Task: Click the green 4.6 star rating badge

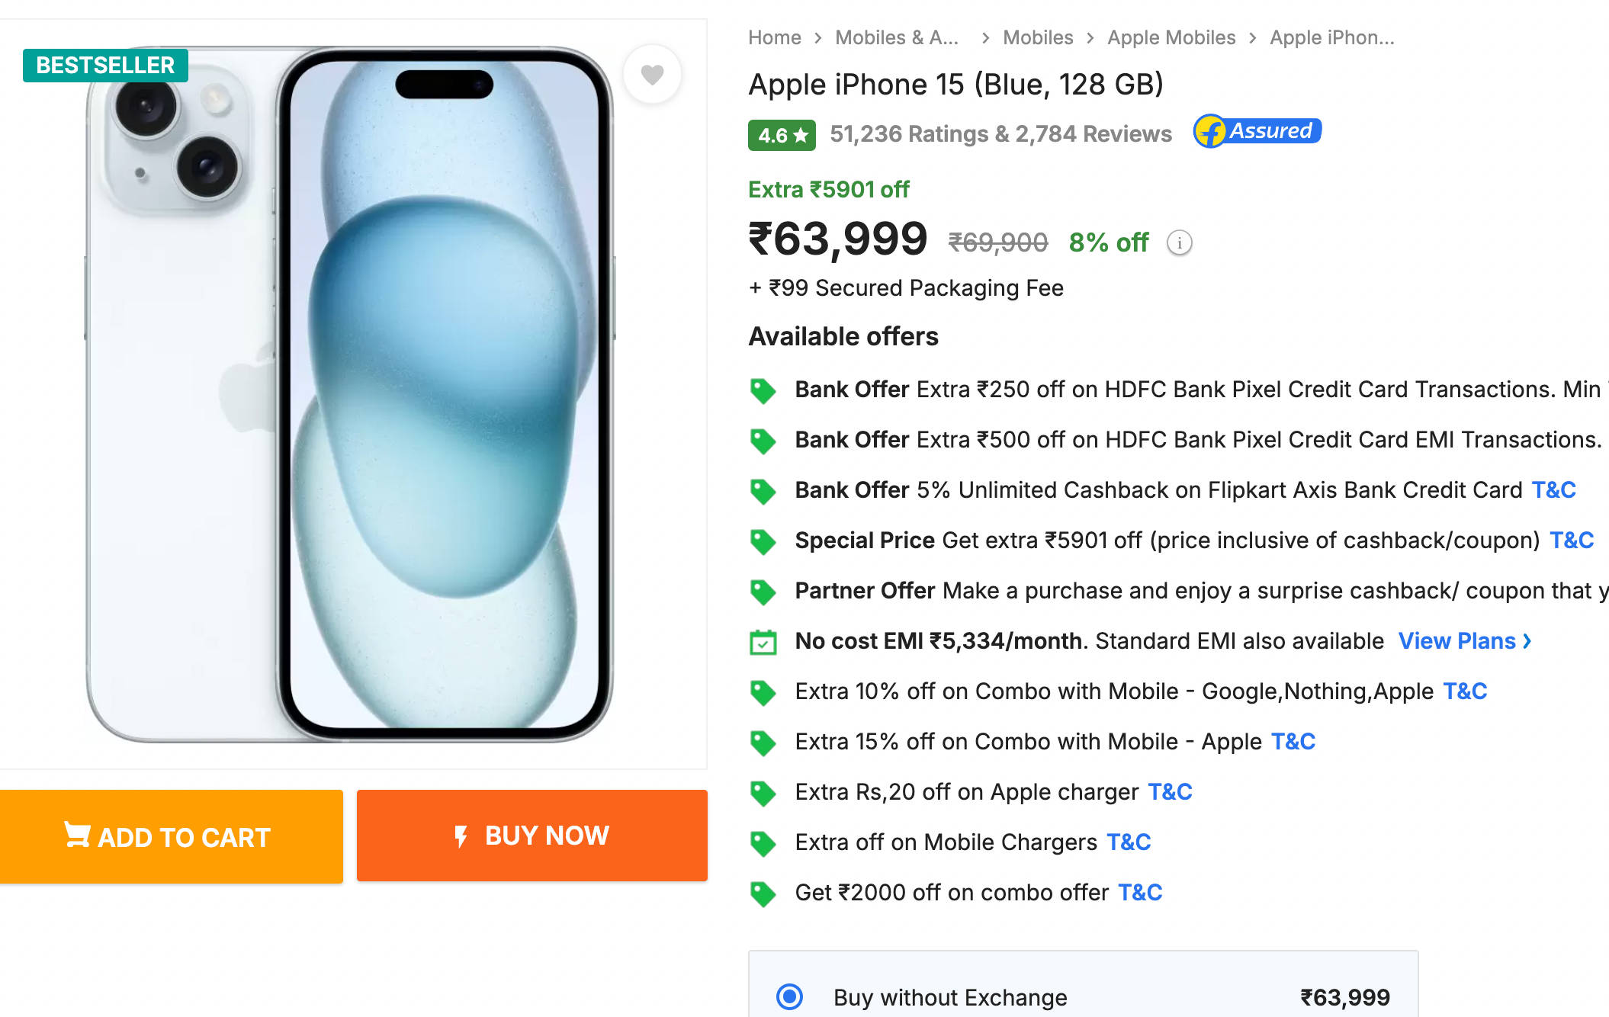Action: point(782,136)
